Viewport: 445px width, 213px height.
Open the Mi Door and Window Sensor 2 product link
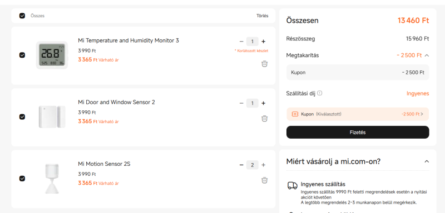click(x=116, y=102)
